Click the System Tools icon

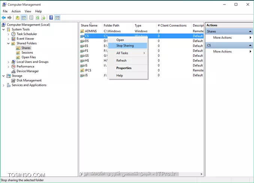8,29
